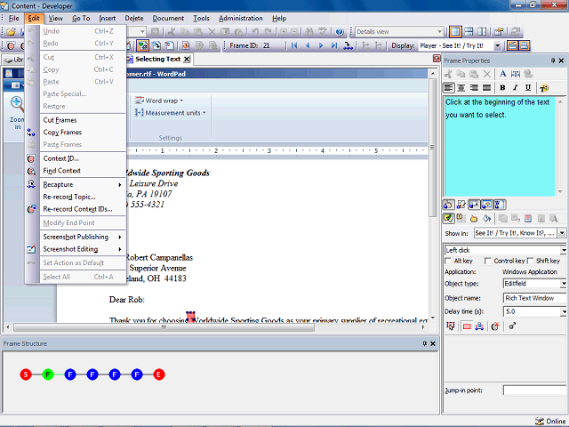Go to the first frame
Screen dimensions: 569x427
coord(294,45)
